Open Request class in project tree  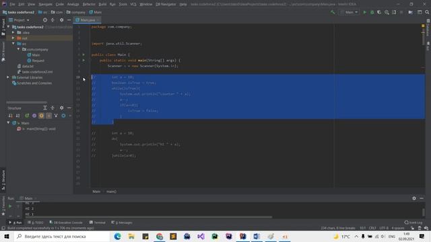(x=36, y=61)
